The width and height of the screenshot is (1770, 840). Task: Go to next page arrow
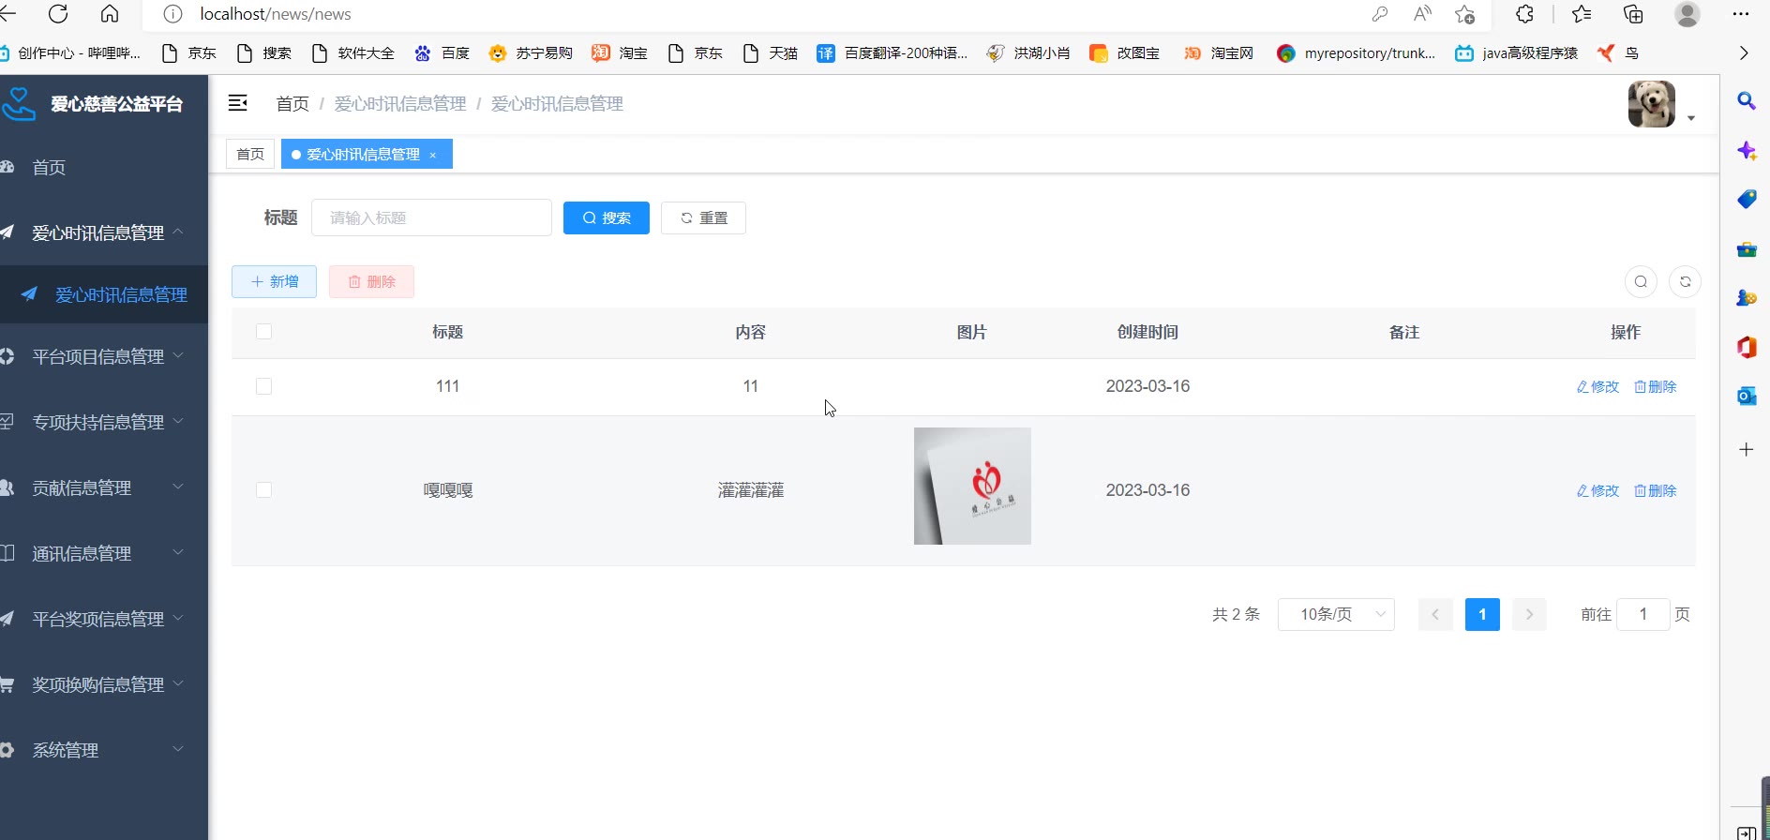point(1529,614)
